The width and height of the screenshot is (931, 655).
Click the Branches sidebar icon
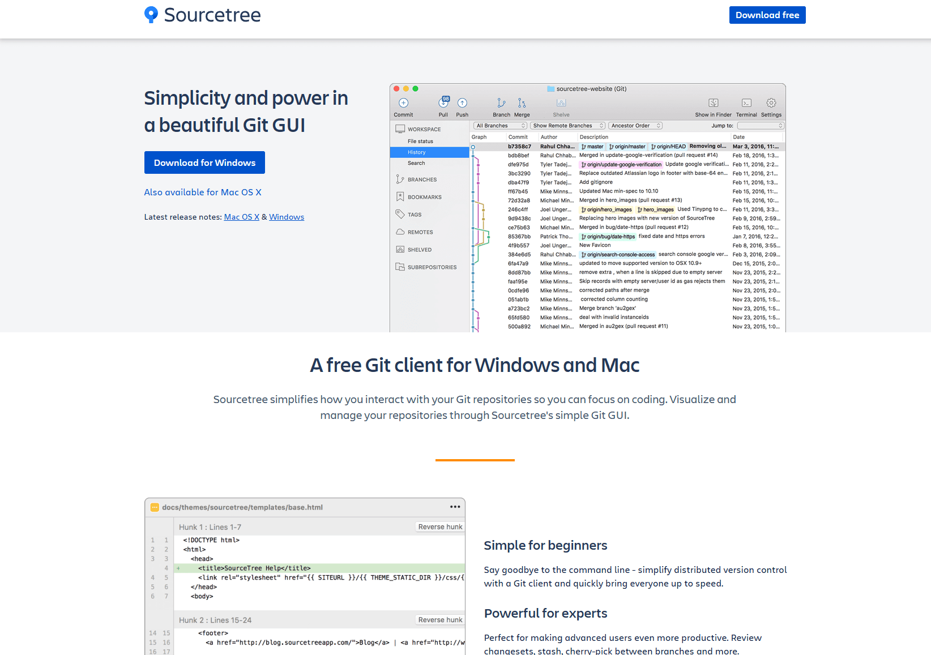click(400, 179)
